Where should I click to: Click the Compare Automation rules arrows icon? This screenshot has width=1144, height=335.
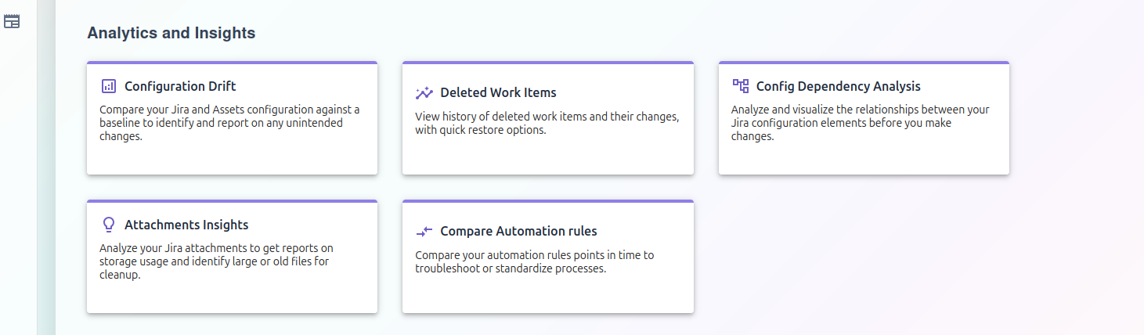point(424,231)
